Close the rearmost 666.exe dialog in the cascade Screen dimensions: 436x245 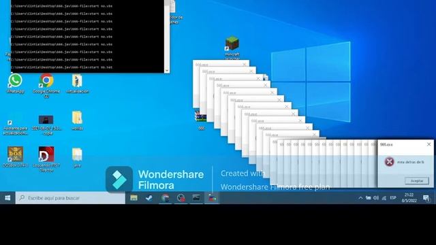(244, 65)
